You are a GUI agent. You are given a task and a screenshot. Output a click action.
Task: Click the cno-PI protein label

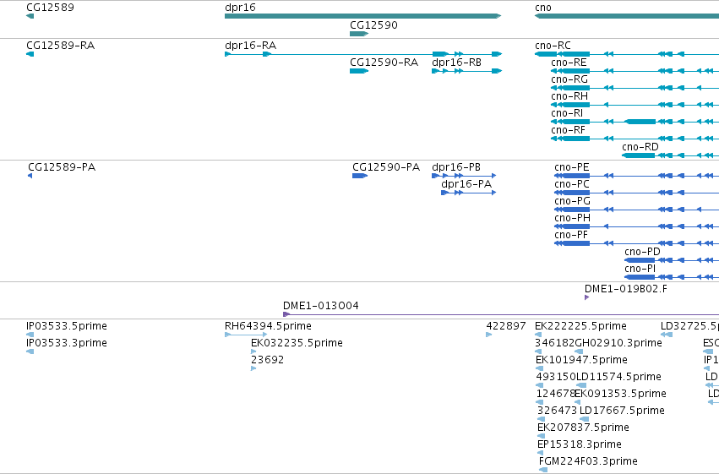[x=640, y=269]
